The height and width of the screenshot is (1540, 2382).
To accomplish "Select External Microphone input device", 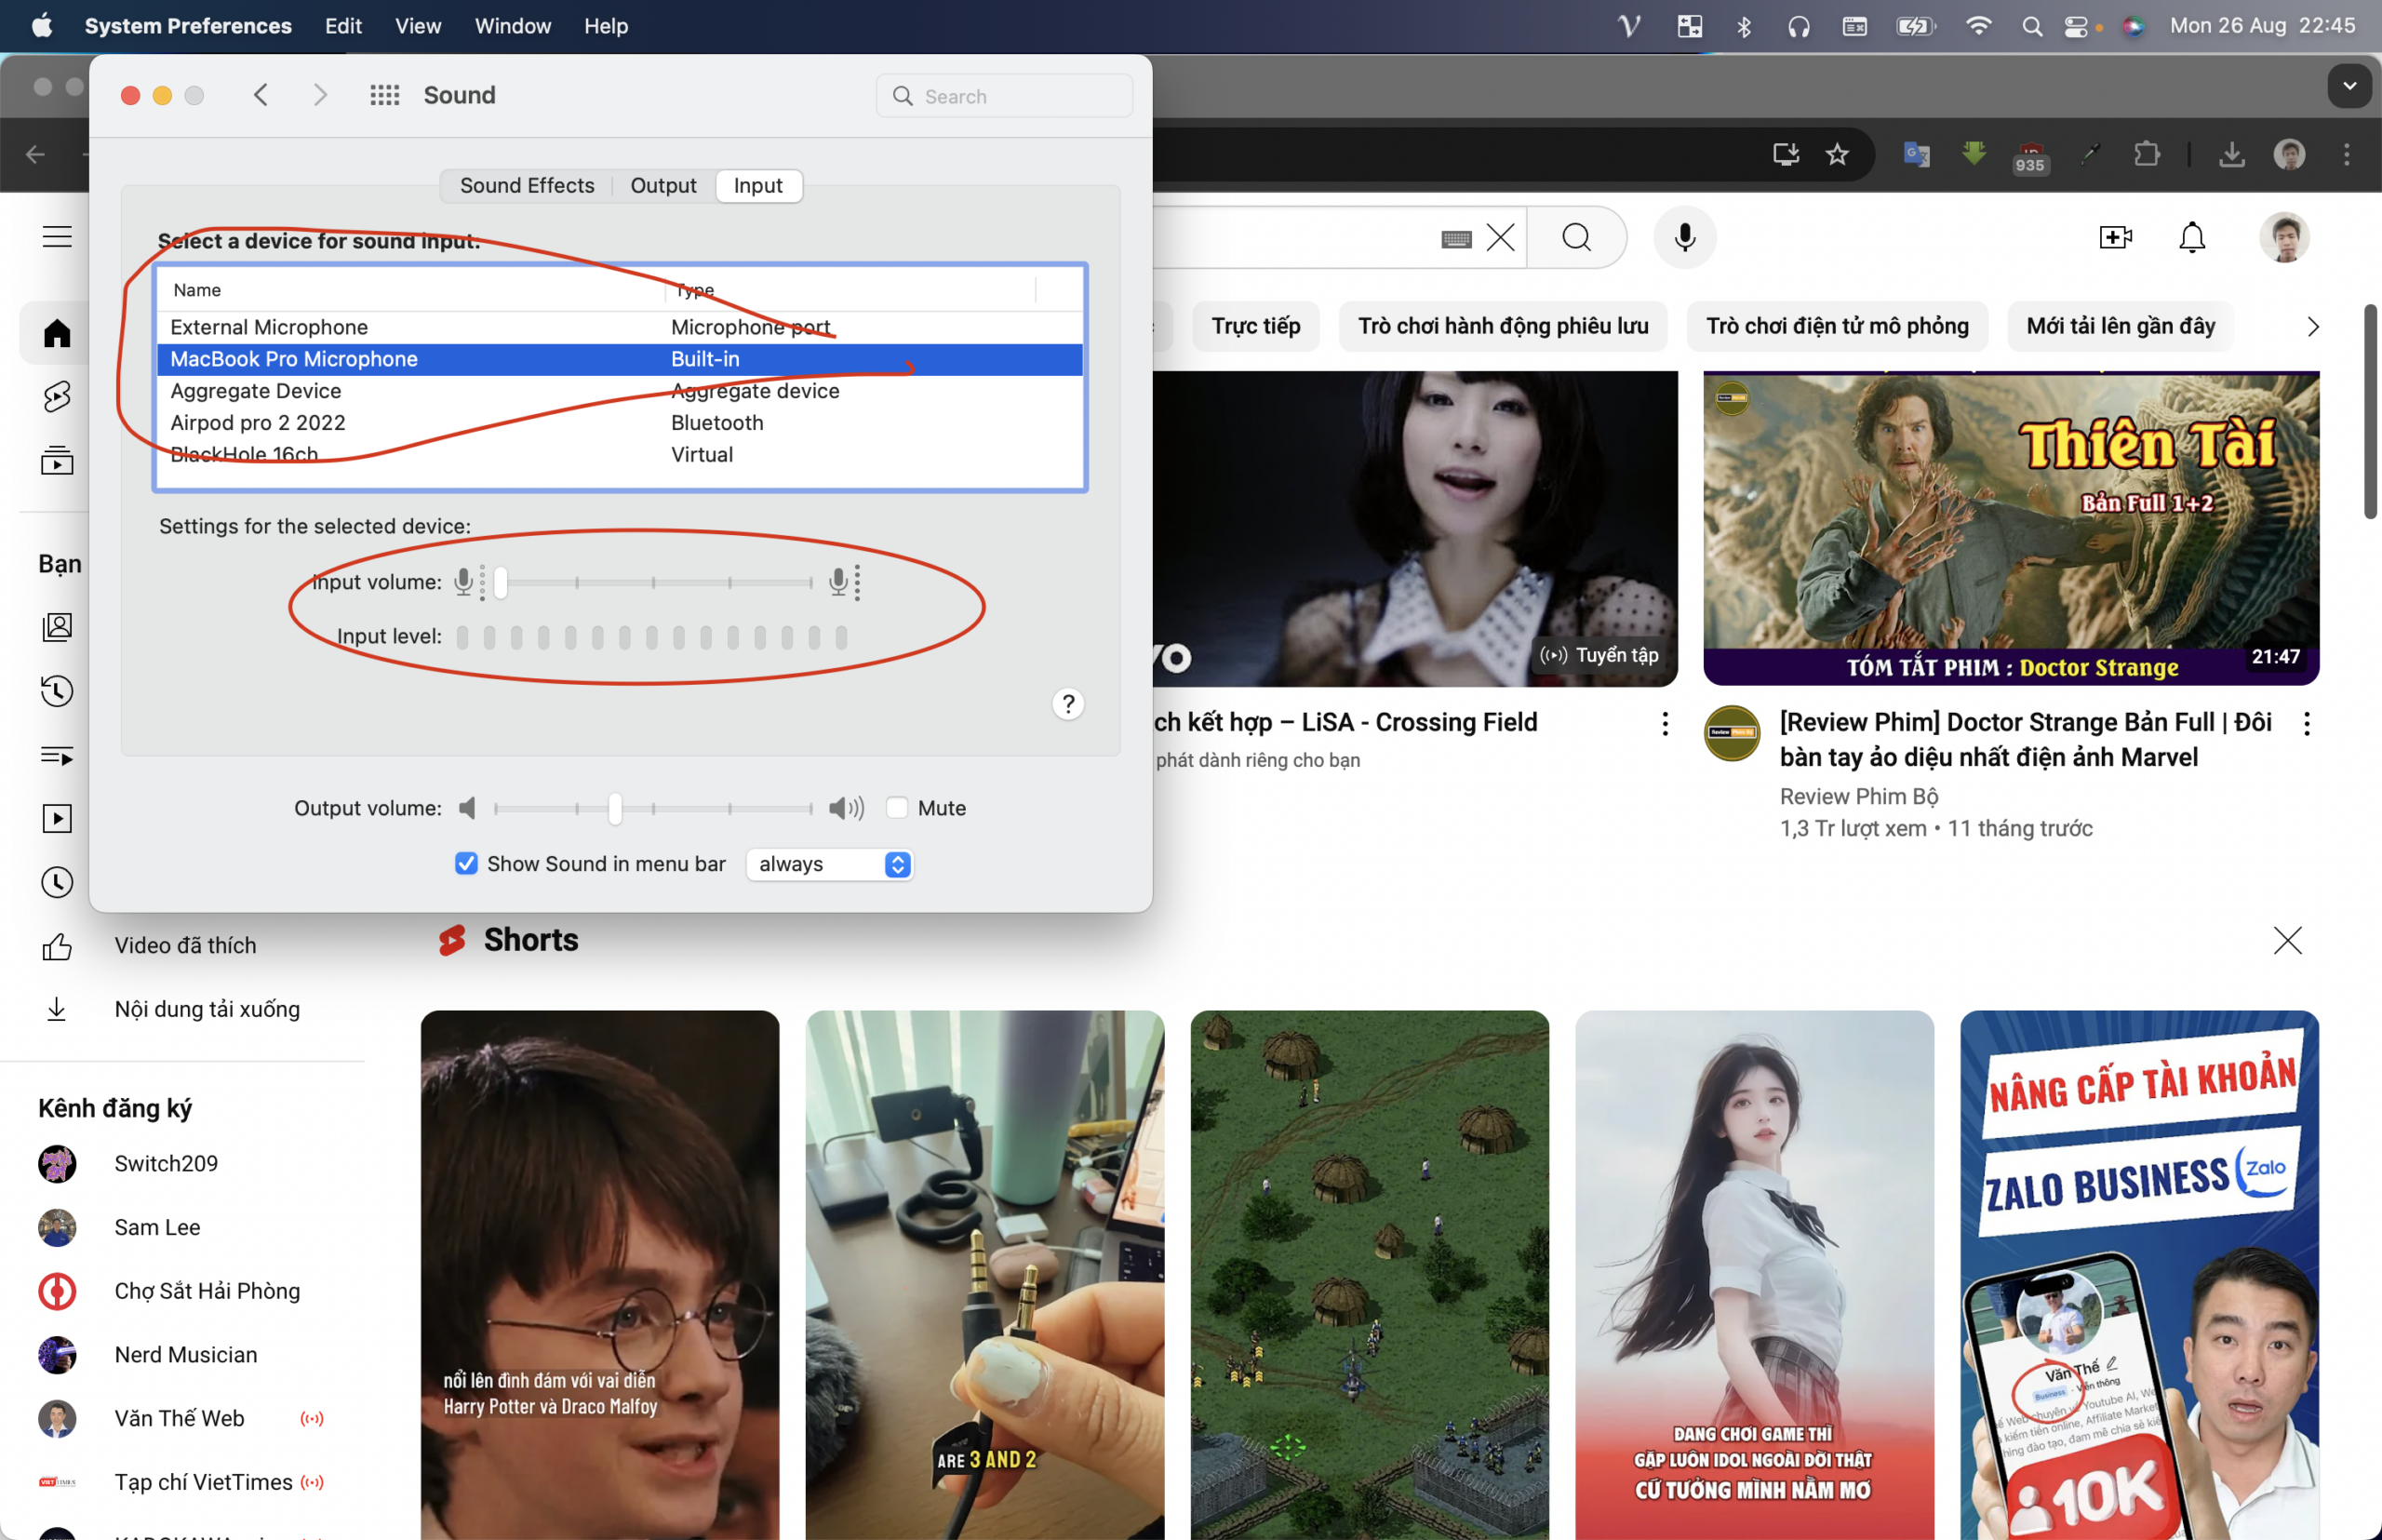I will (269, 327).
